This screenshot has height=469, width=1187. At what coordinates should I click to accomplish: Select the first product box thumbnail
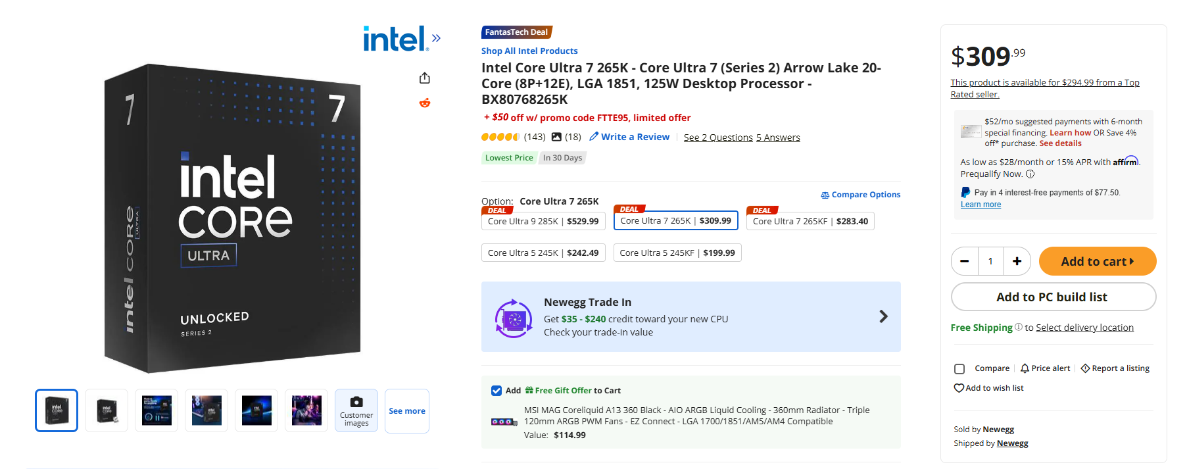pos(56,410)
